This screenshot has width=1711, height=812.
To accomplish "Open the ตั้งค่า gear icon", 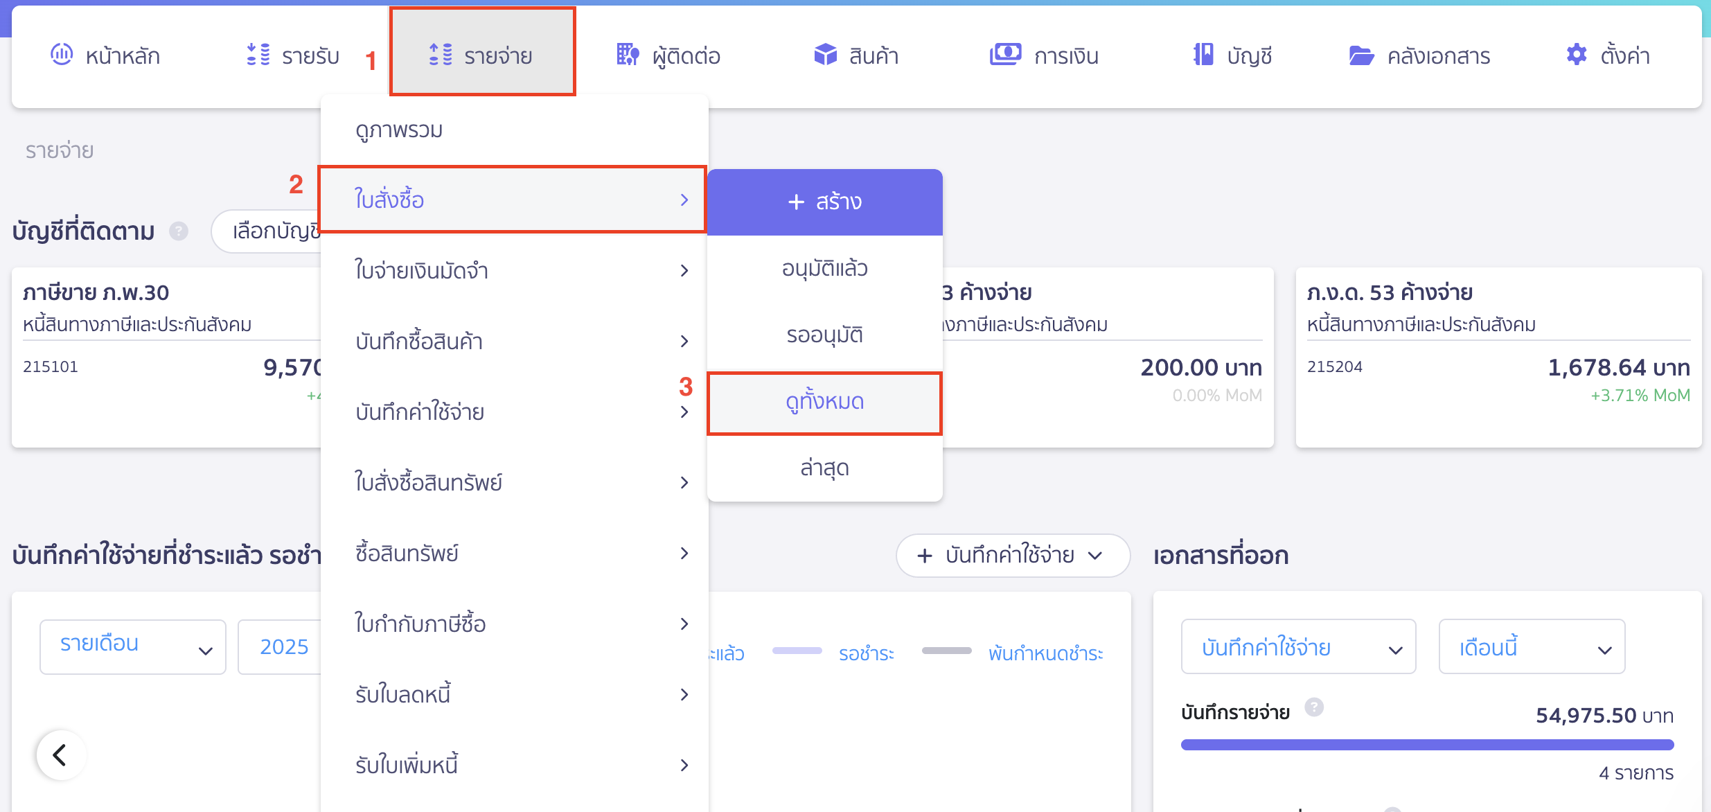I will click(1577, 54).
